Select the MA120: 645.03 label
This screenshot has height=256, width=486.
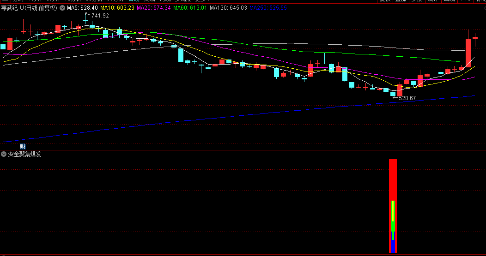(x=228, y=8)
